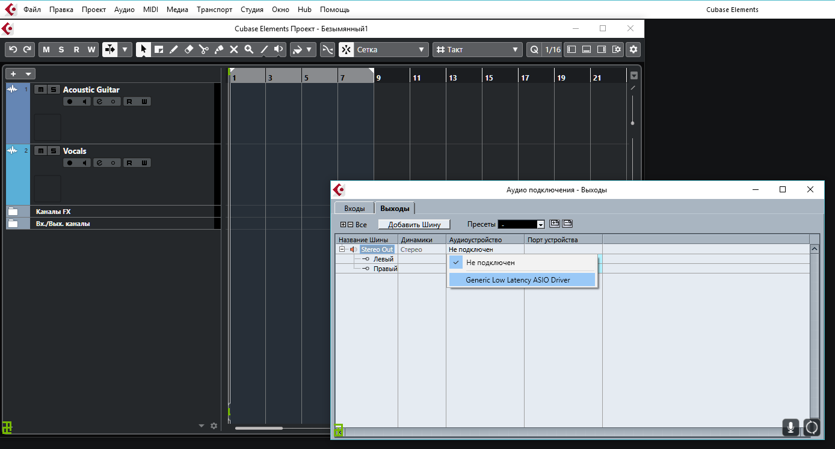835x449 pixels.
Task: Select the Zoom magnifier tool
Action: click(249, 49)
